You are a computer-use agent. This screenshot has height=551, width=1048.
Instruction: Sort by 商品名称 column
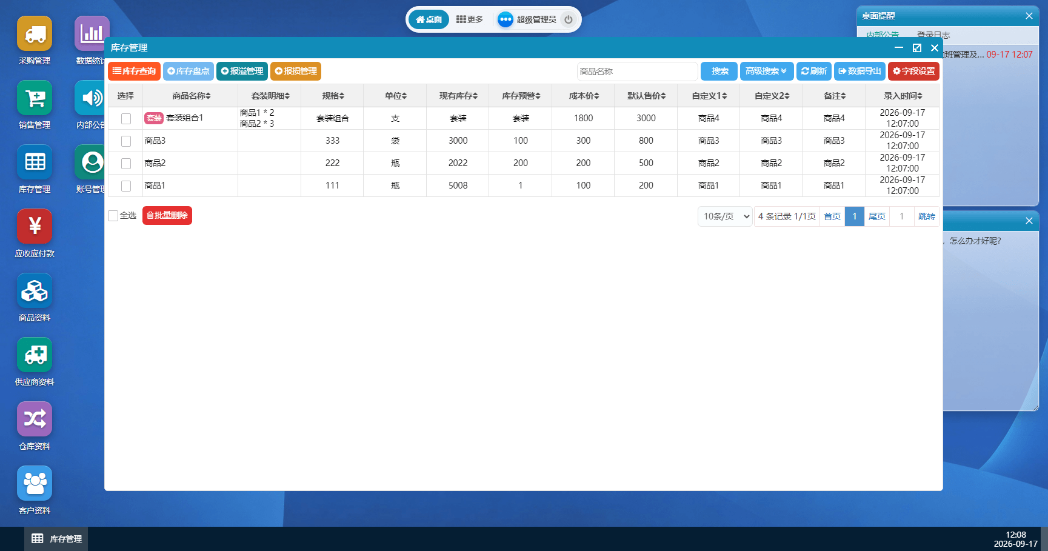tap(191, 96)
